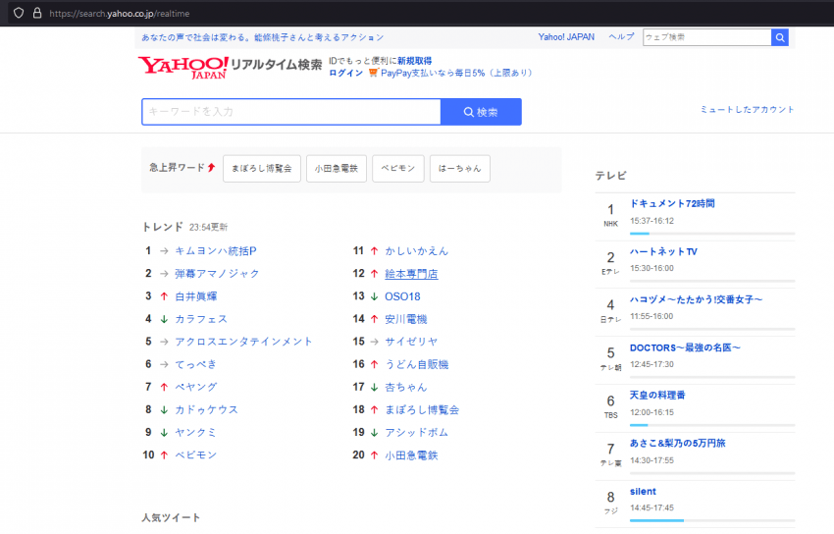Open the PayPay支払い promotion link
Image resolution: width=834 pixels, height=534 pixels.
click(456, 73)
